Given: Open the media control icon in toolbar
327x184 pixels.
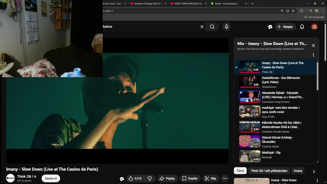Looking at the screenshot, I should [311, 11].
